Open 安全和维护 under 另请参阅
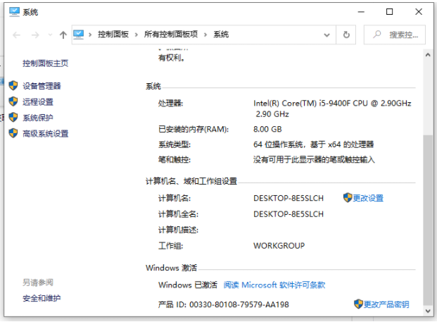Screen dimensions: 437x322 pyautogui.click(x=42, y=298)
